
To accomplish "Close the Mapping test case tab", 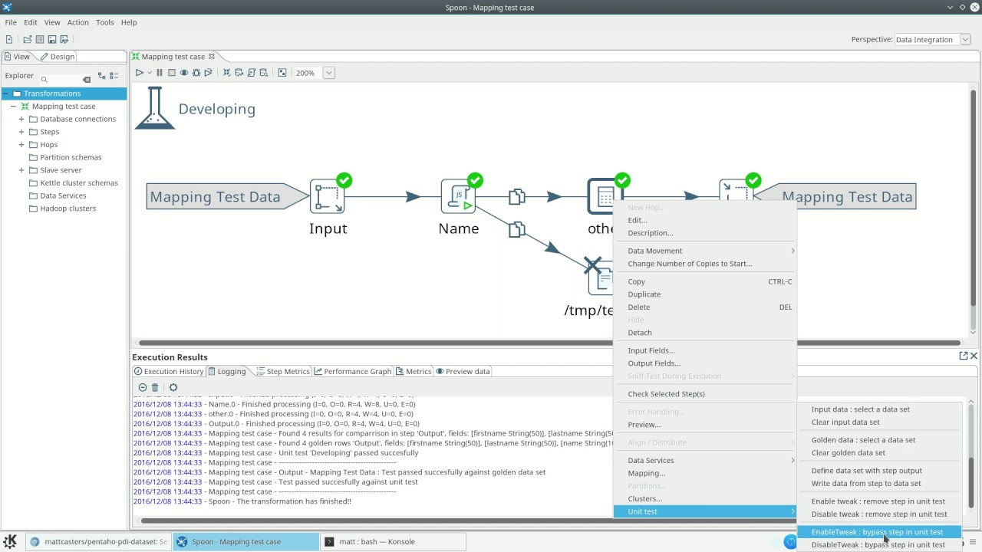I will [213, 56].
